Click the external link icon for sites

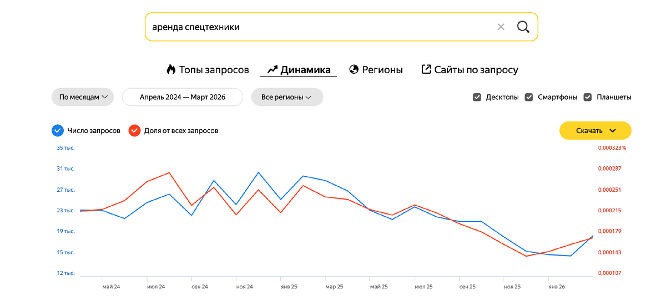point(426,69)
